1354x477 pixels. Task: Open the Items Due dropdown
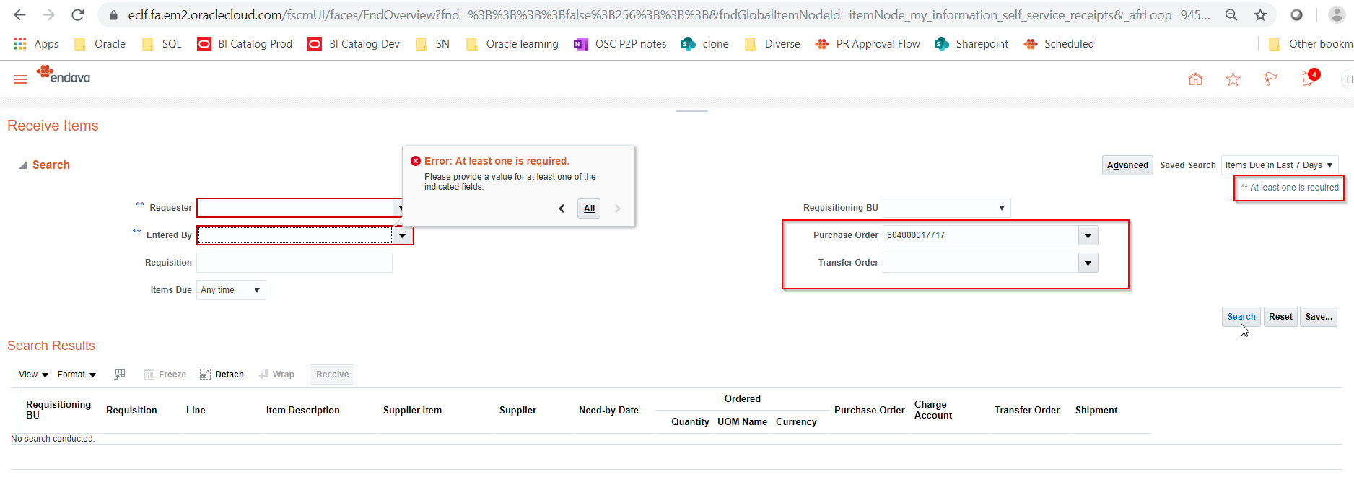point(231,290)
